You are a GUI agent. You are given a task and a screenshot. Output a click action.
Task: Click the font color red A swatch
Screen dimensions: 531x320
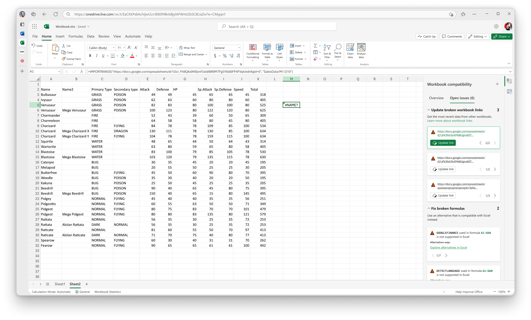132,56
